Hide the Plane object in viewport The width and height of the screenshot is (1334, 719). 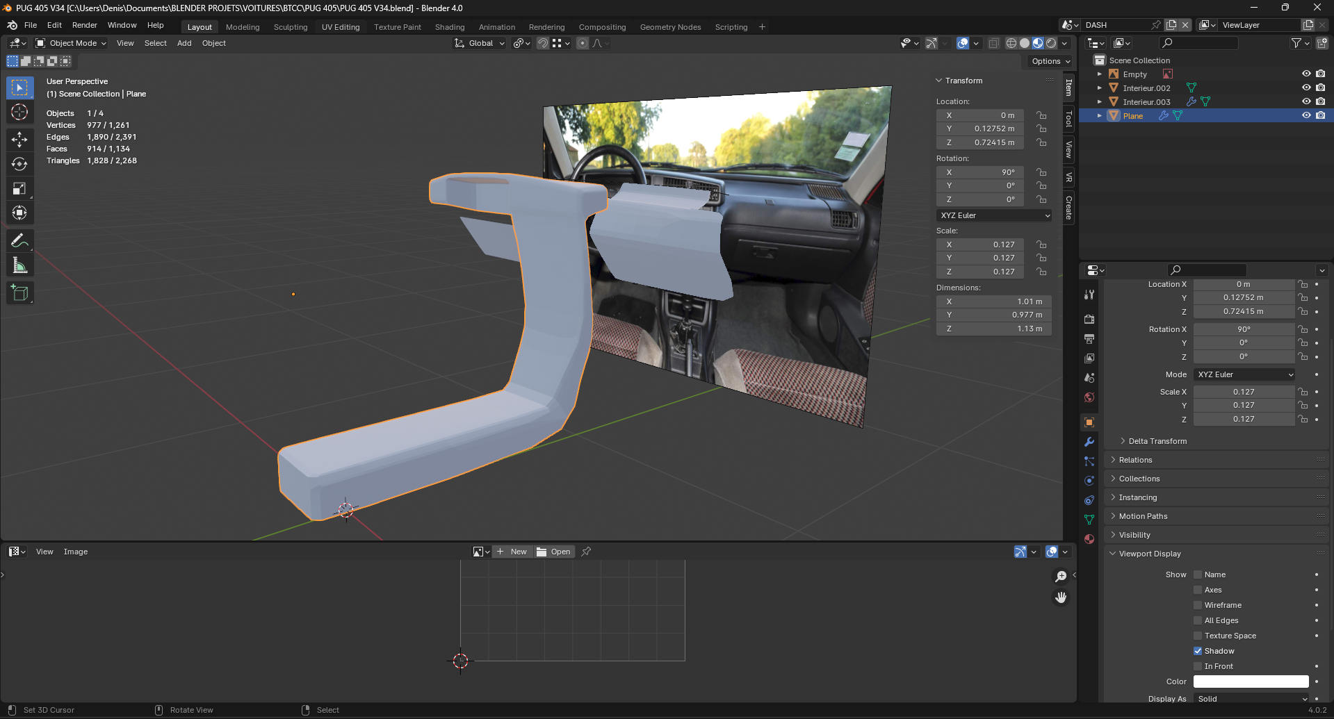pyautogui.click(x=1306, y=115)
